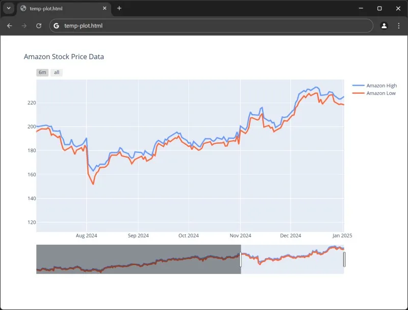Click the Sep 2024 axis label
Viewport: 408px width, 310px height.
(x=138, y=236)
